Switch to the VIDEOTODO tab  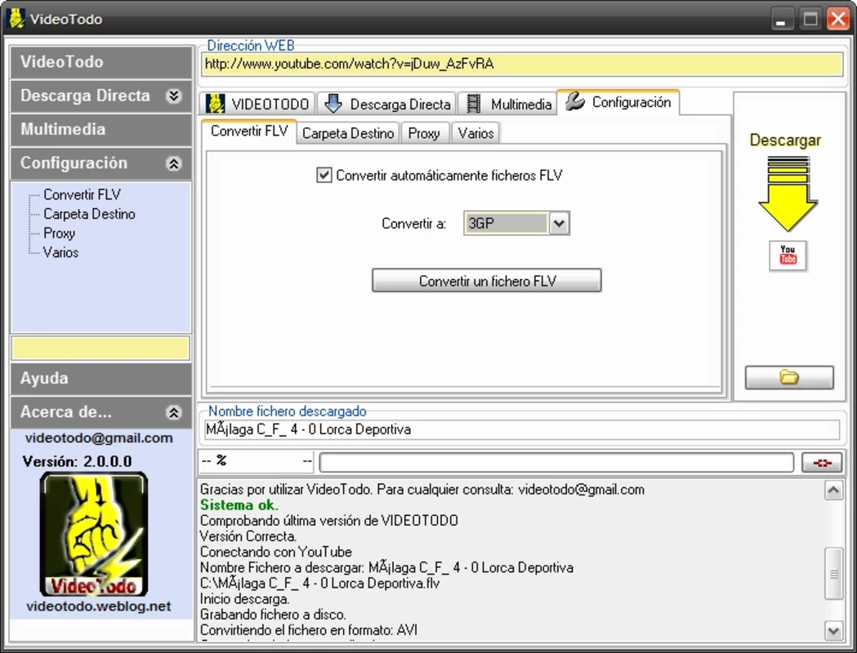(x=257, y=104)
